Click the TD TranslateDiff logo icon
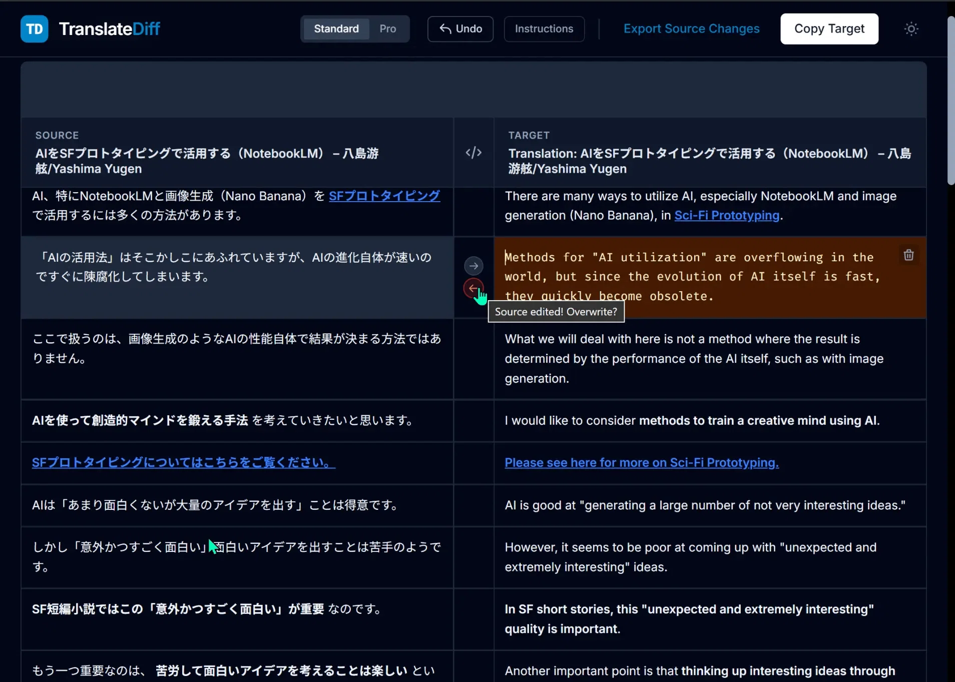955x682 pixels. (34, 29)
